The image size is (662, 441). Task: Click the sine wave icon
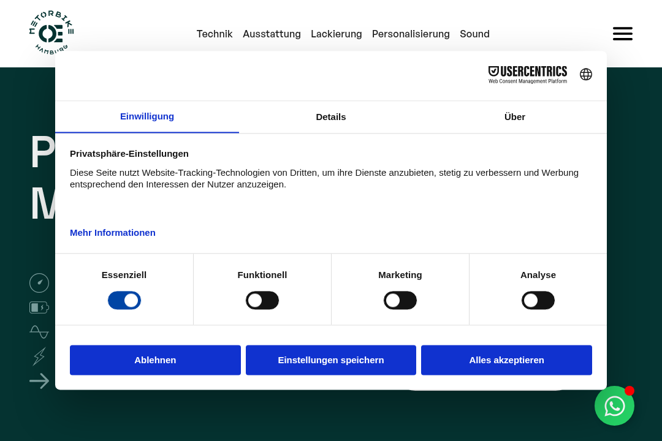point(39,332)
